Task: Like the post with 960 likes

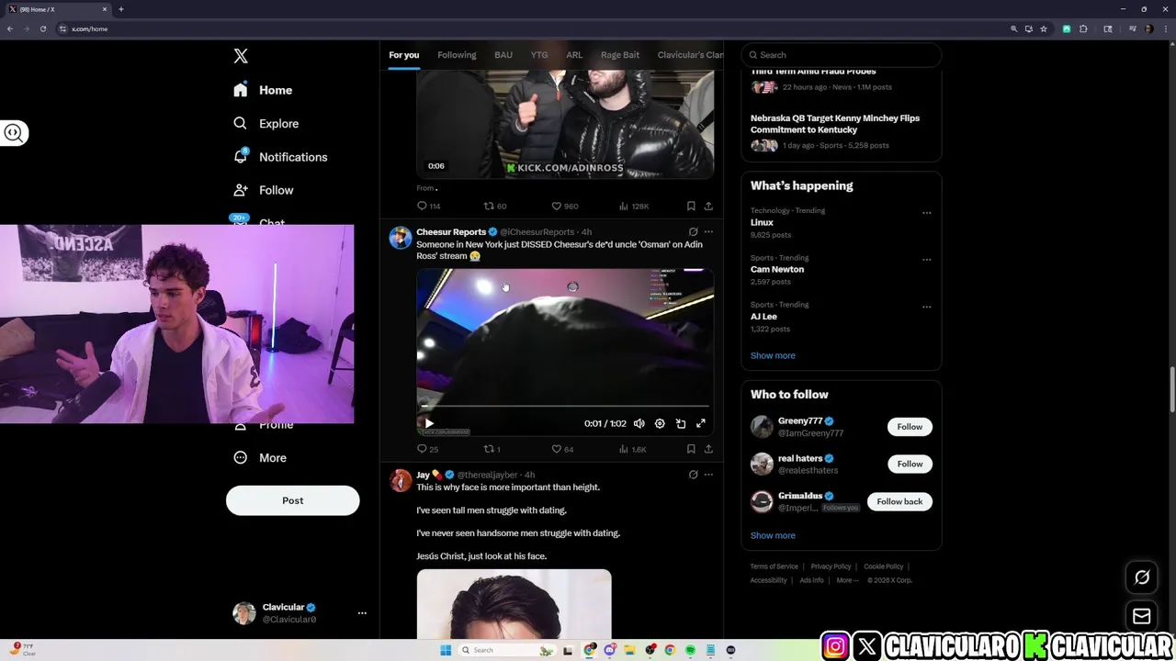Action: pos(564,206)
